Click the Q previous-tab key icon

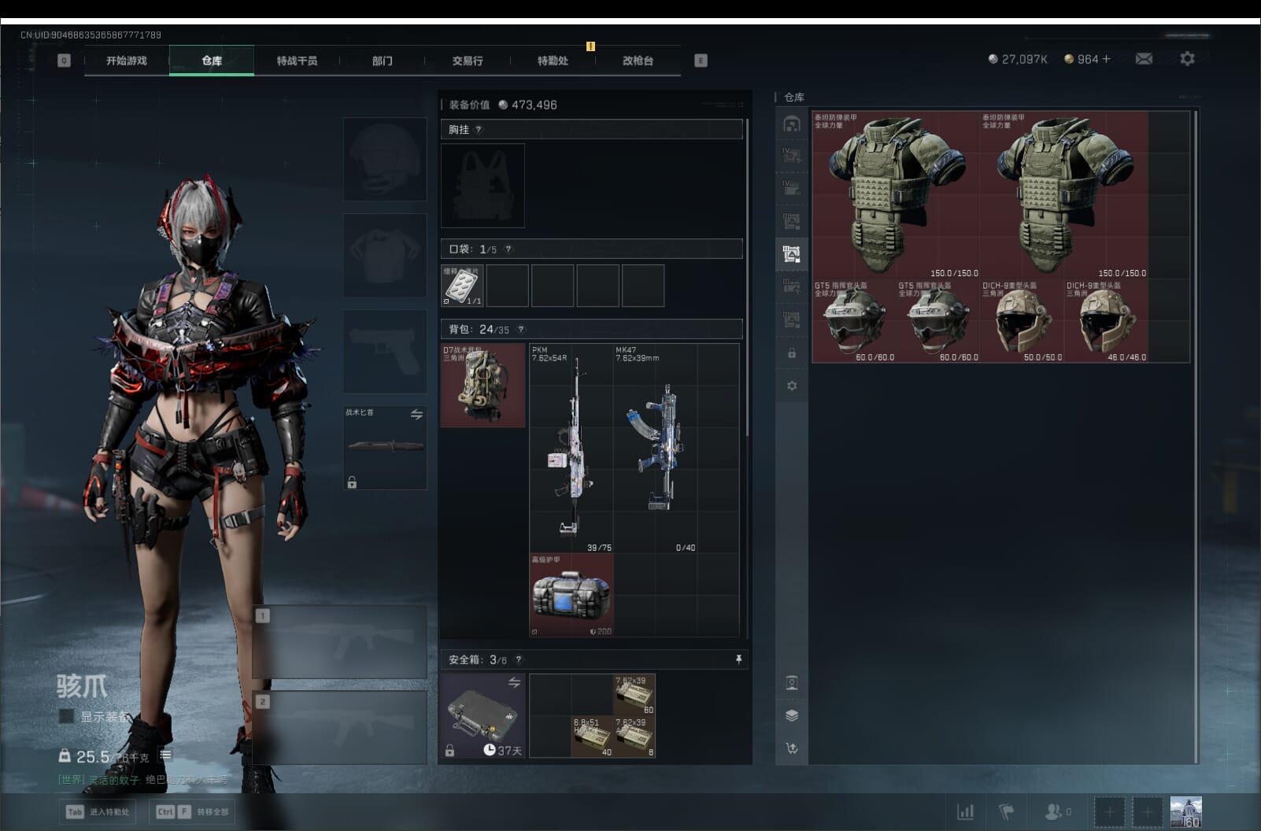coord(64,61)
